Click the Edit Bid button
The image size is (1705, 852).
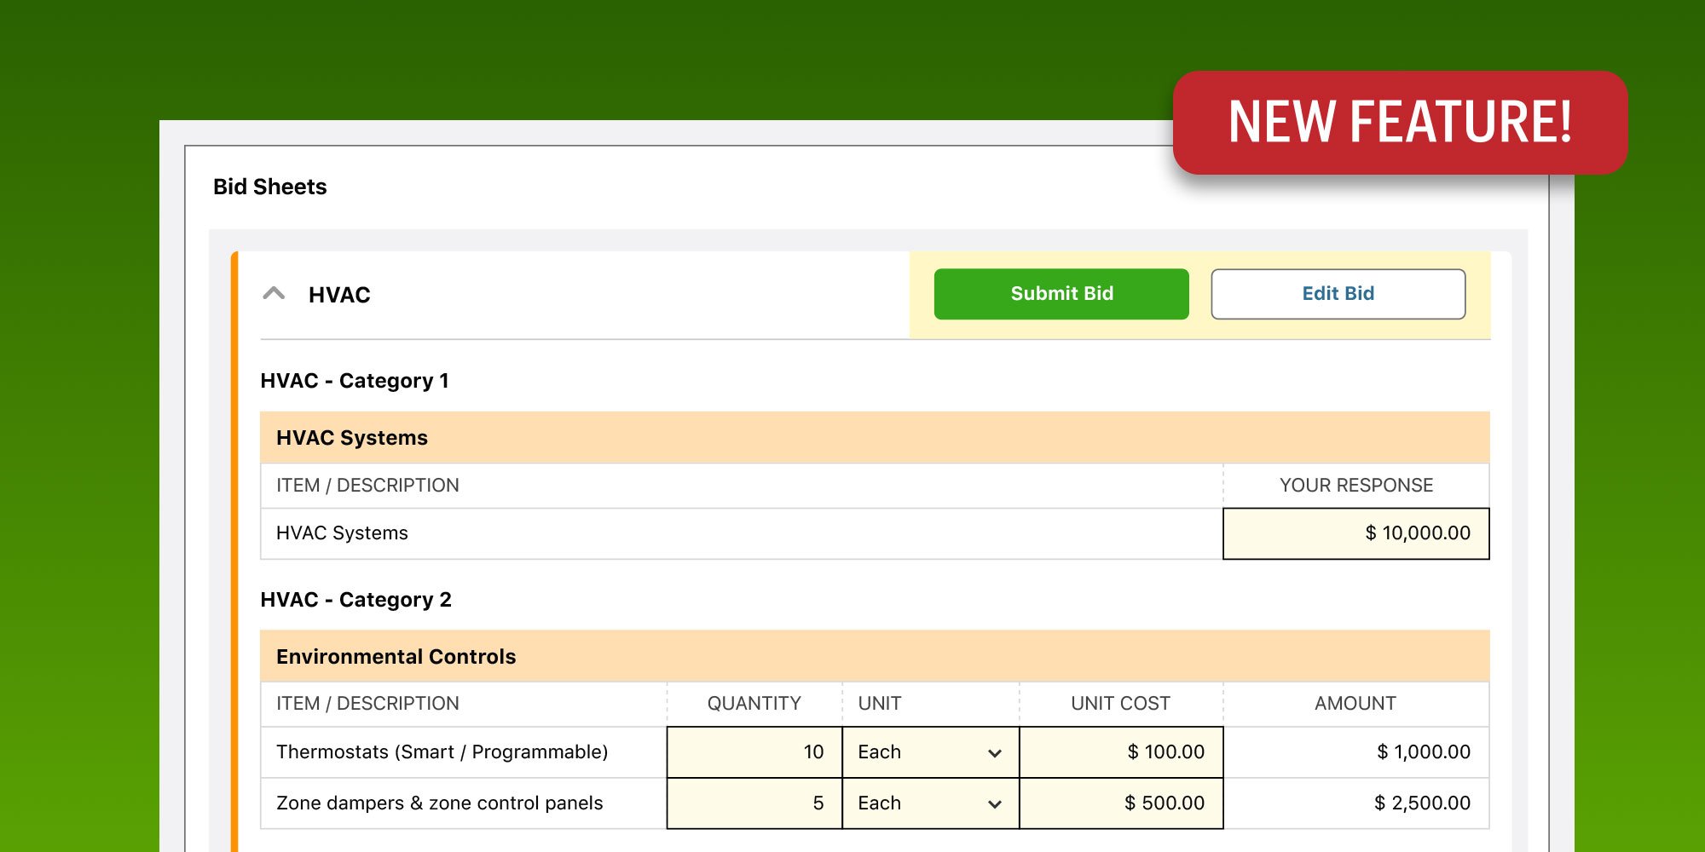pos(1337,293)
